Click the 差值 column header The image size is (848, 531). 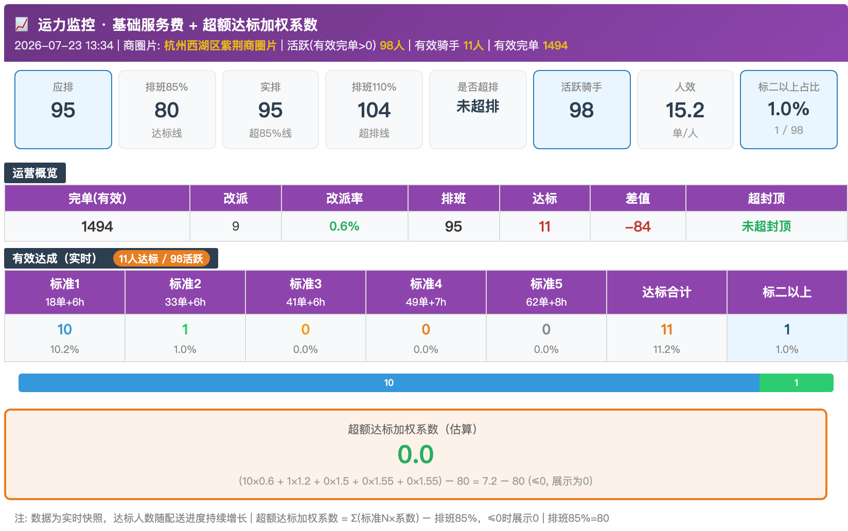coord(638,198)
